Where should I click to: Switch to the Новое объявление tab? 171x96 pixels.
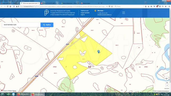70,3
